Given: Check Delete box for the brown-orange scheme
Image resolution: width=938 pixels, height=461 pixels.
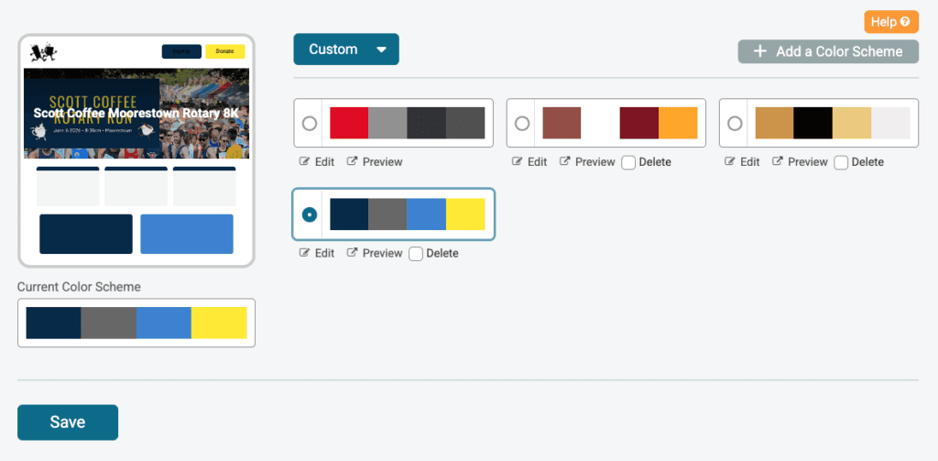Looking at the screenshot, I should pyautogui.click(x=628, y=162).
